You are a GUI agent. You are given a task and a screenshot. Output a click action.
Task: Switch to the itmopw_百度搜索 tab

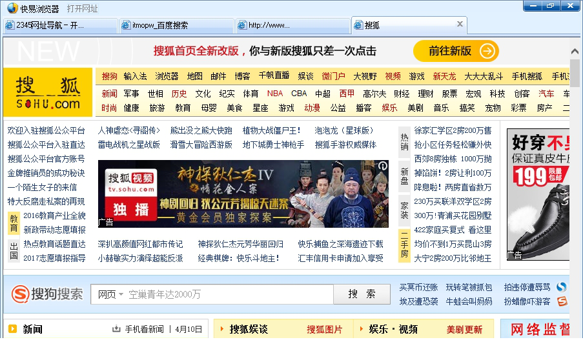pos(177,25)
